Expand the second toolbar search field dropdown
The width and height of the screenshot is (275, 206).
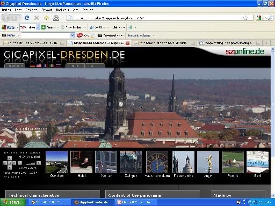(73, 35)
